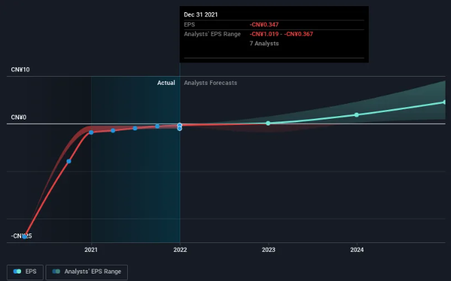The width and height of the screenshot is (451, 281).
Task: Click the 2024 x-axis year label
Action: (x=356, y=250)
